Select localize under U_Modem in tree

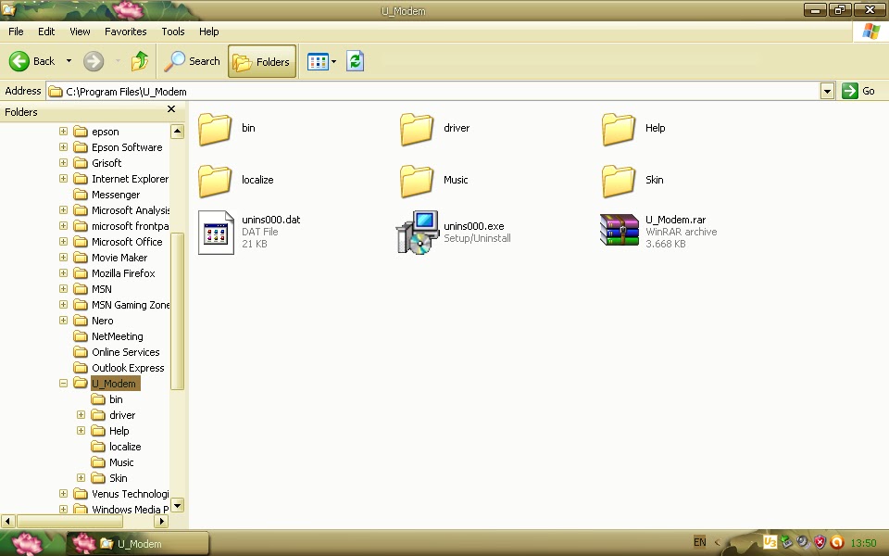coord(125,447)
